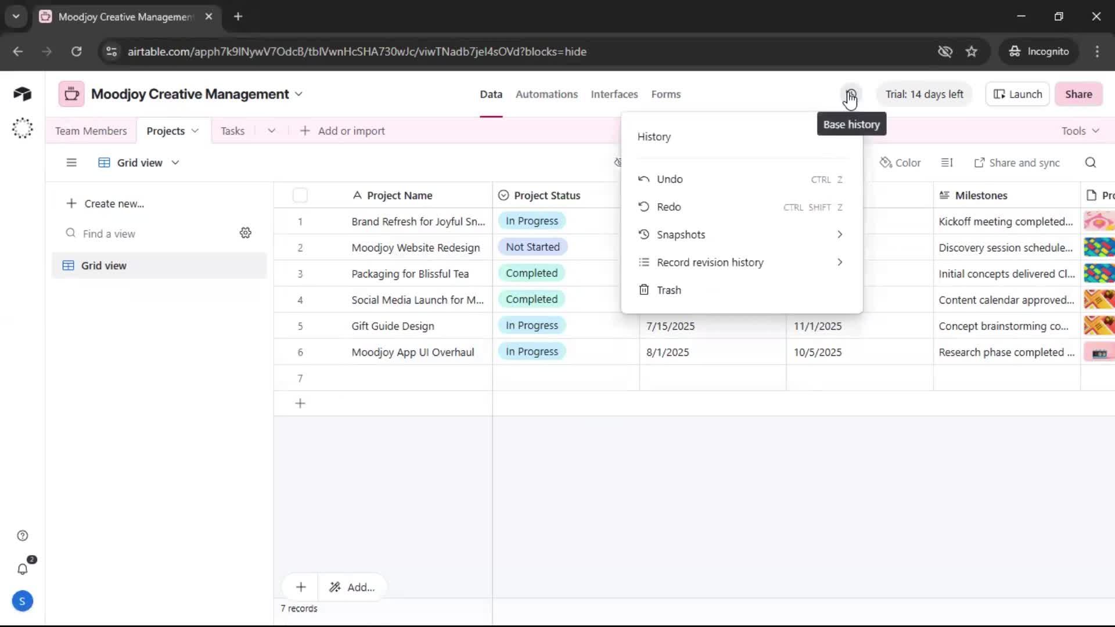Screen dimensions: 1115x627
Task: Click Create new view
Action: coord(105,204)
